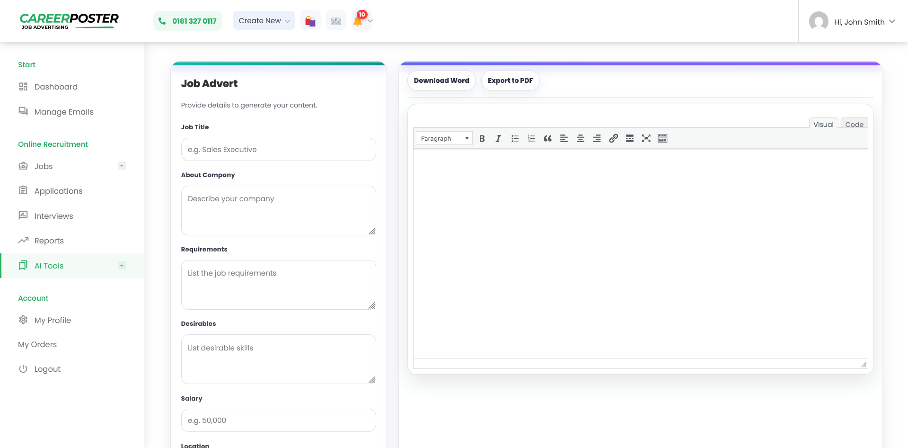
Task: Toggle the editor toolbar kitchen sink
Action: click(662, 138)
